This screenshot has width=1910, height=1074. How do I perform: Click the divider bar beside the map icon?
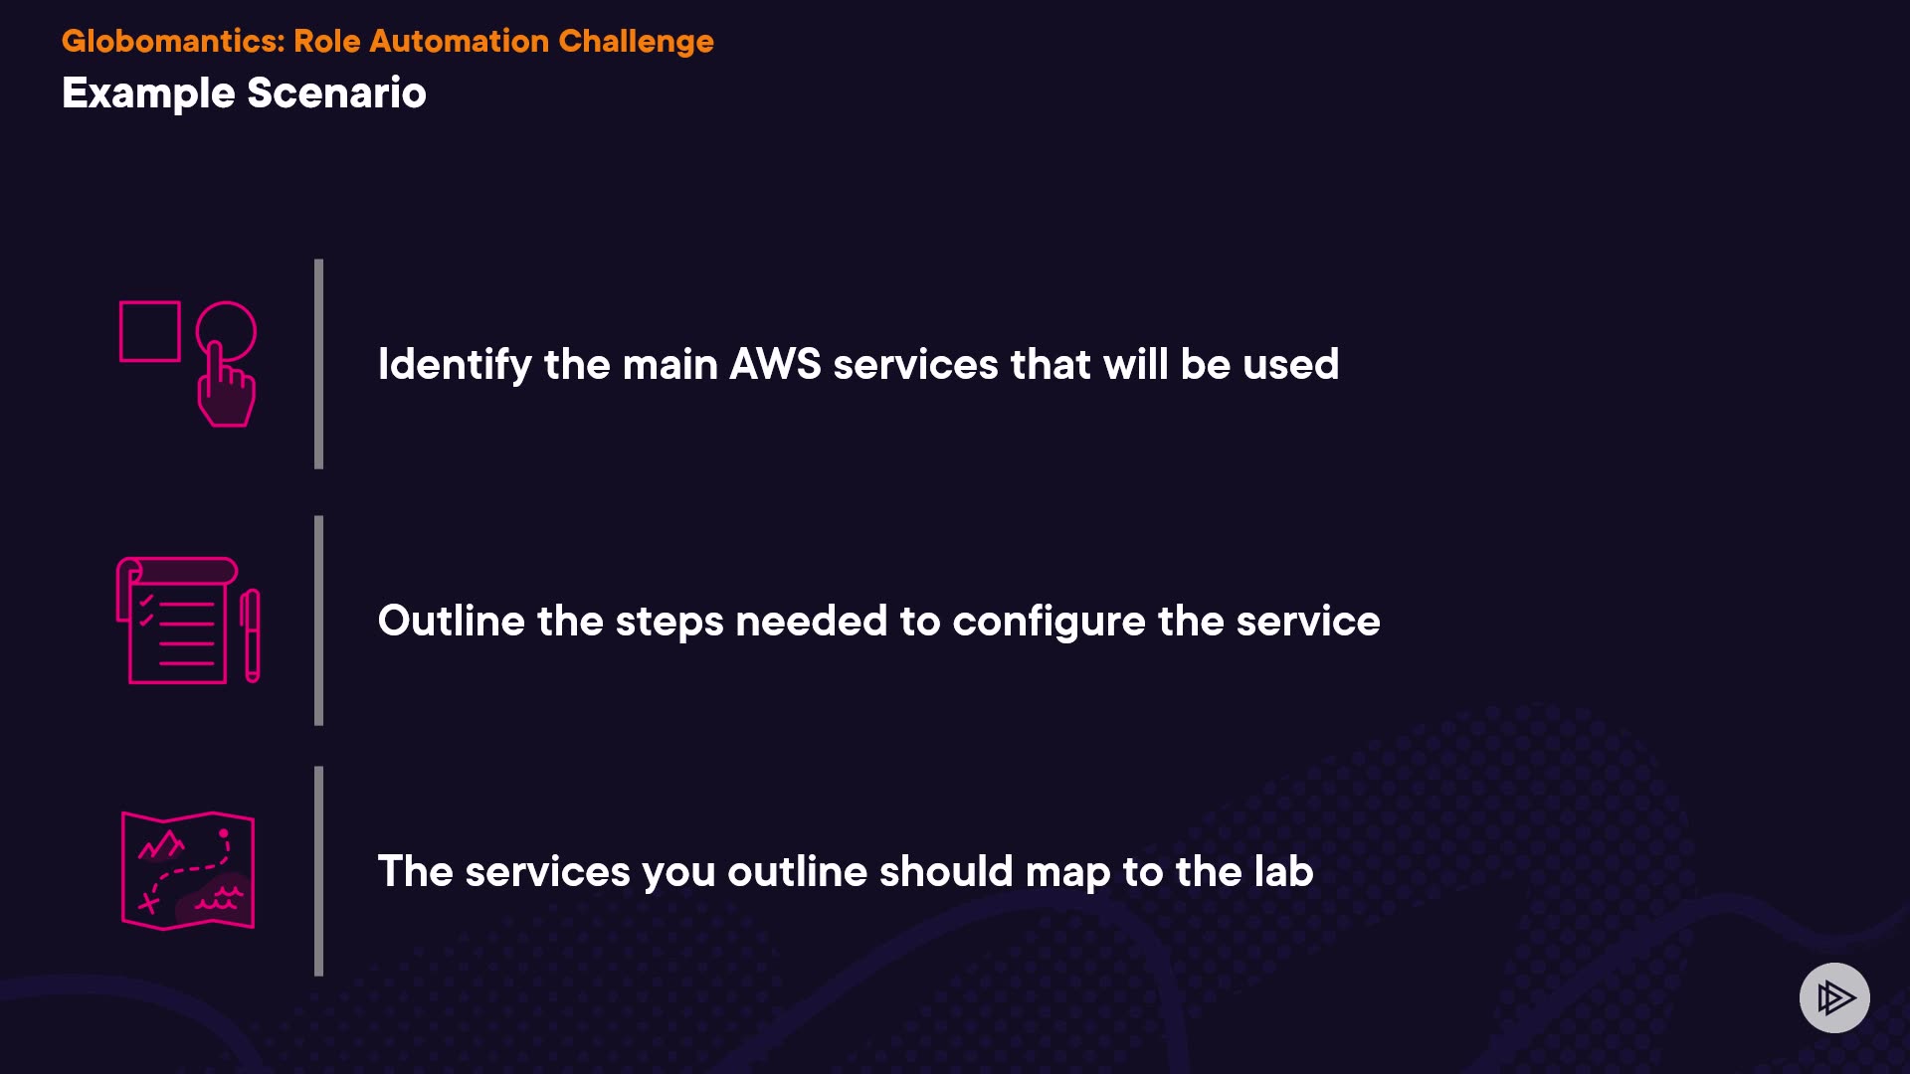tap(318, 871)
